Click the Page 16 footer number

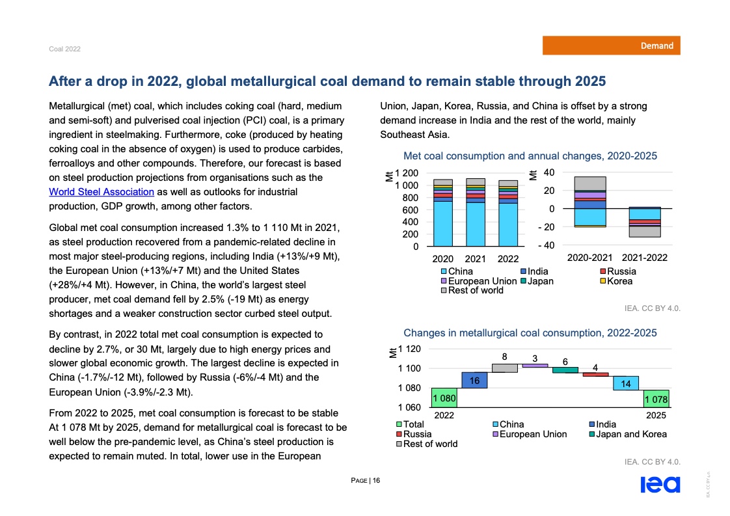coord(365,481)
